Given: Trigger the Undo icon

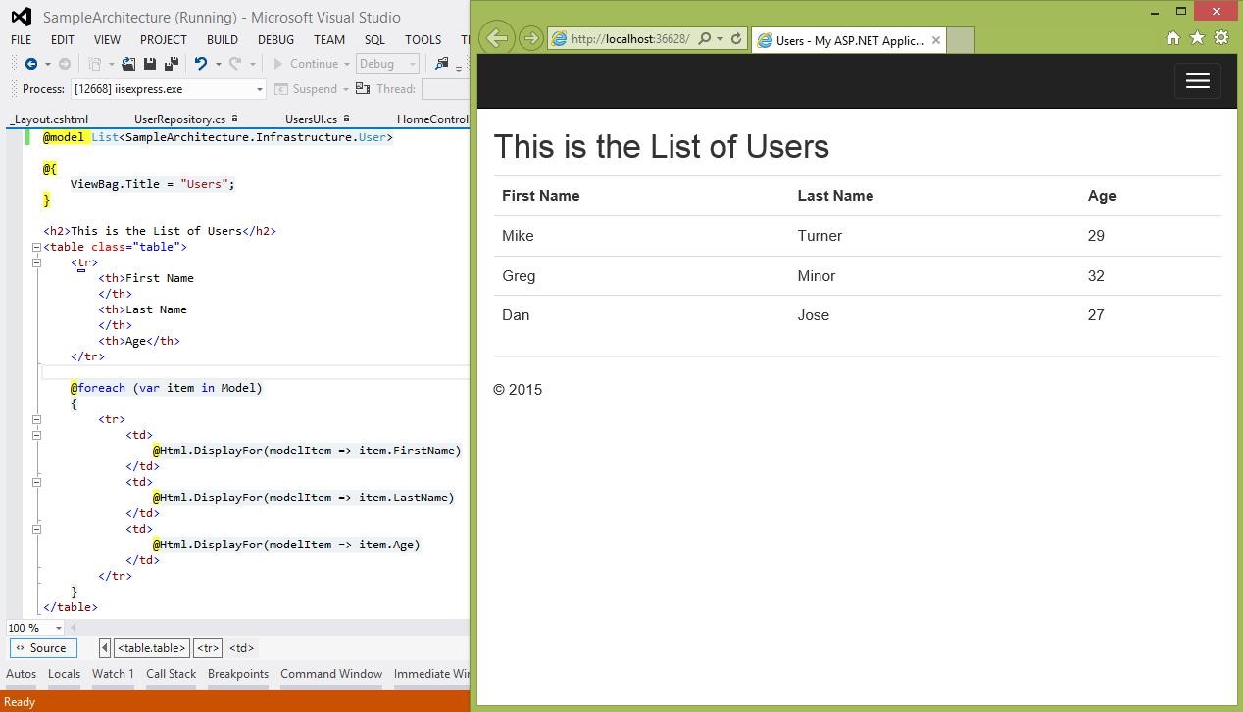Looking at the screenshot, I should (202, 63).
